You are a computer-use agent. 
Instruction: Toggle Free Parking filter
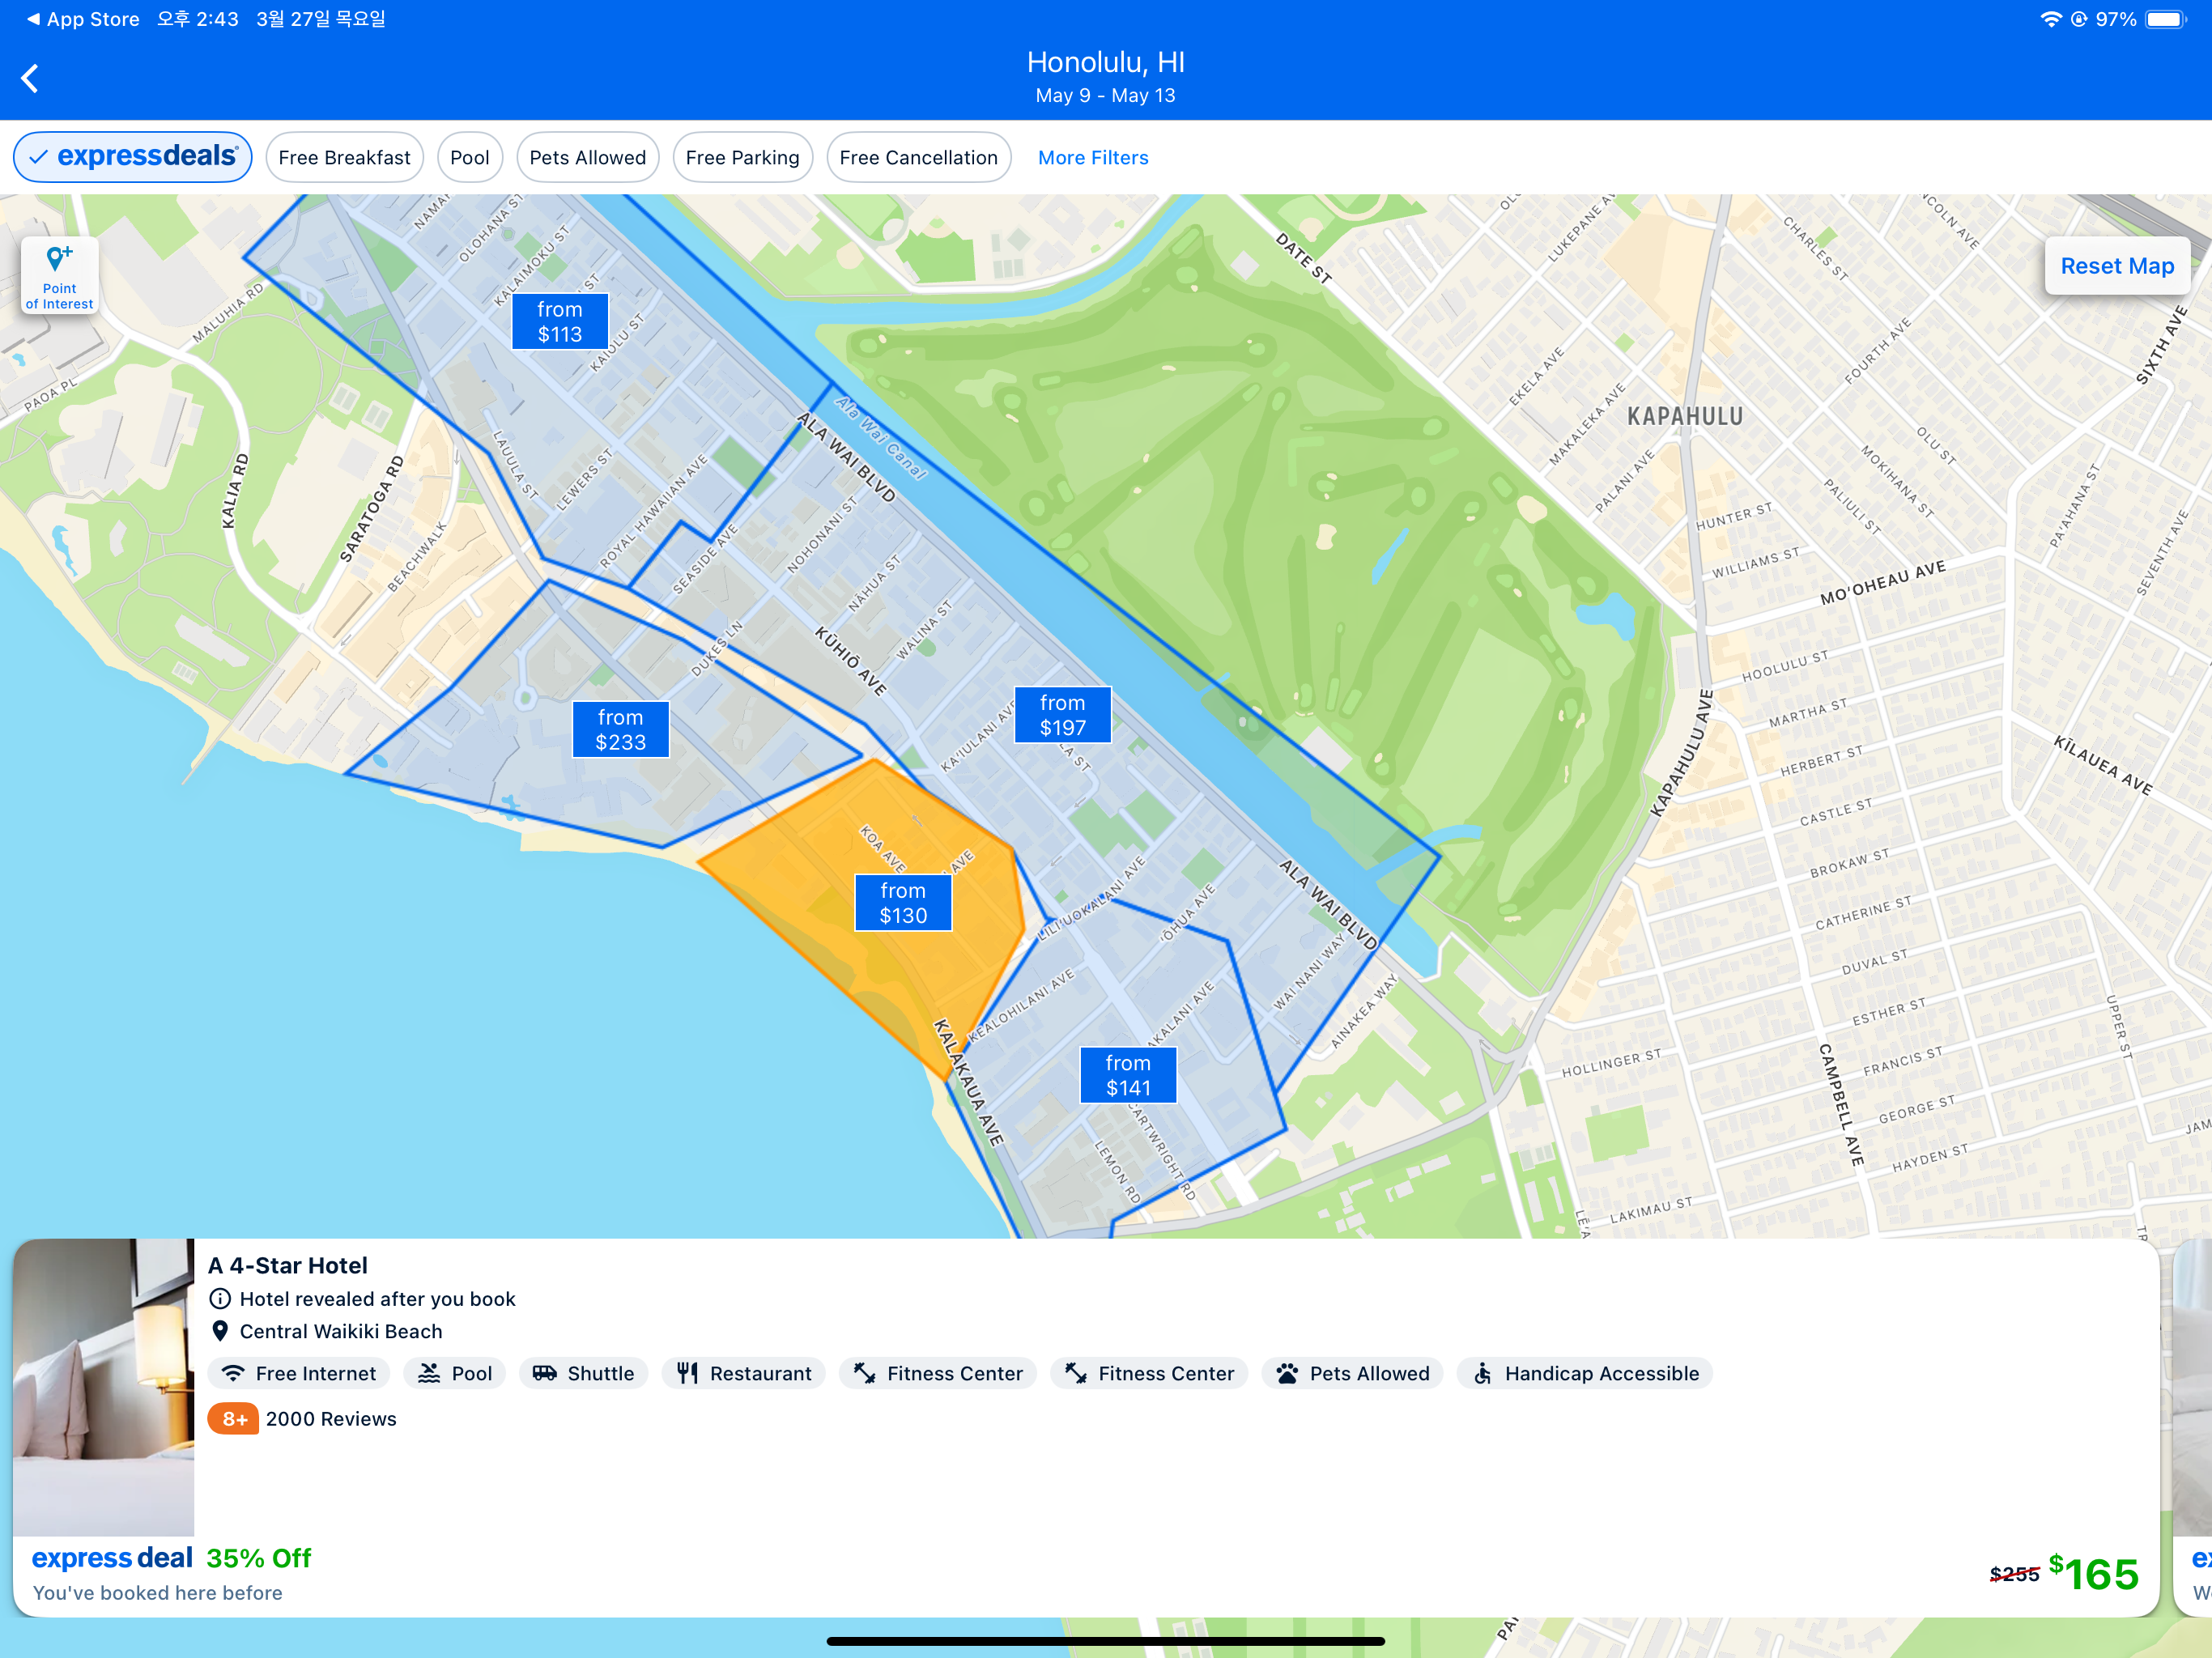pos(743,157)
